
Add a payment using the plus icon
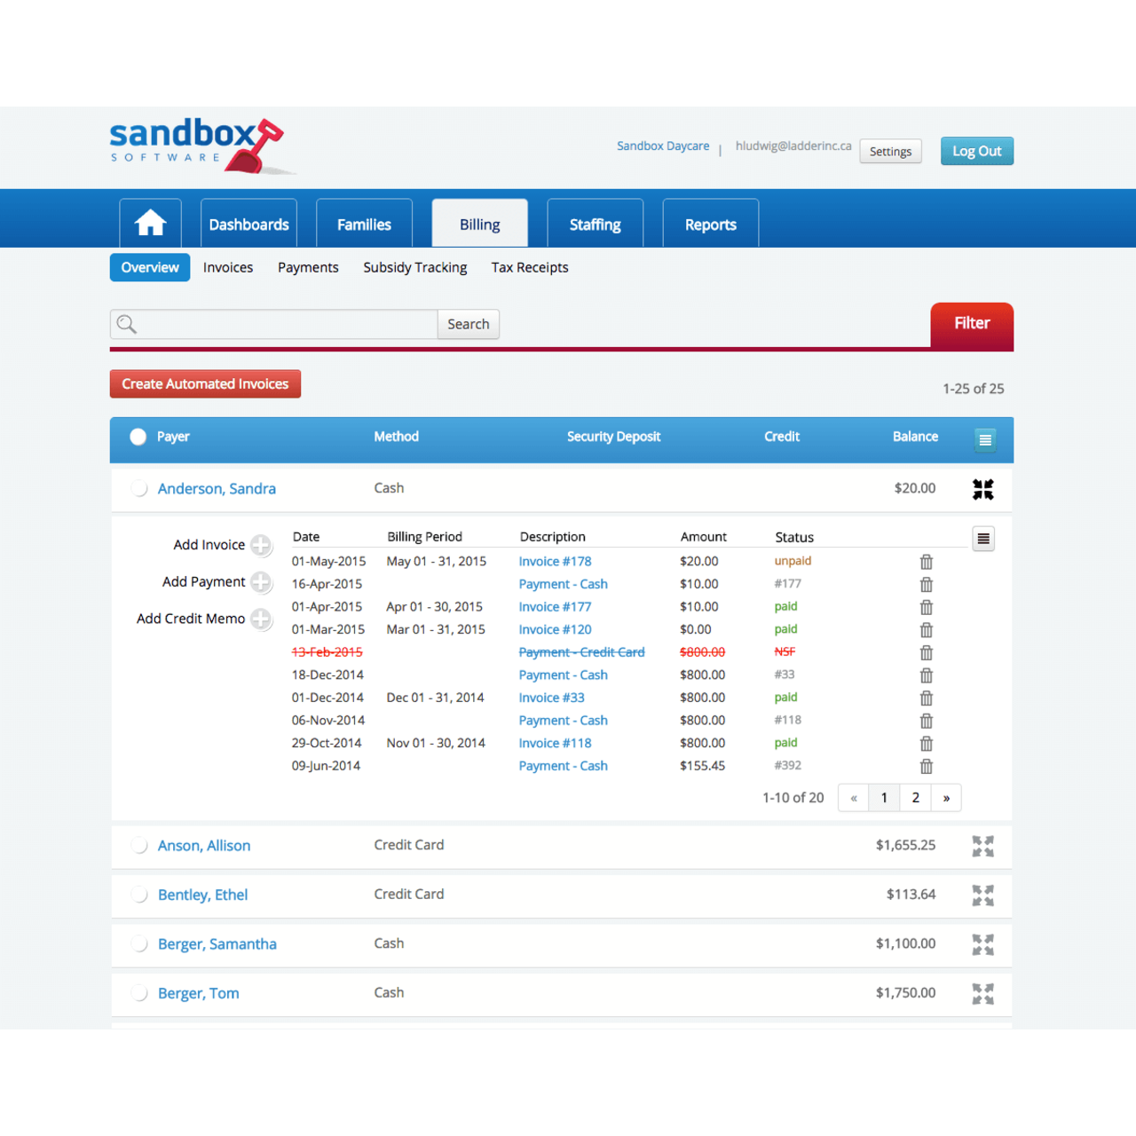261,582
